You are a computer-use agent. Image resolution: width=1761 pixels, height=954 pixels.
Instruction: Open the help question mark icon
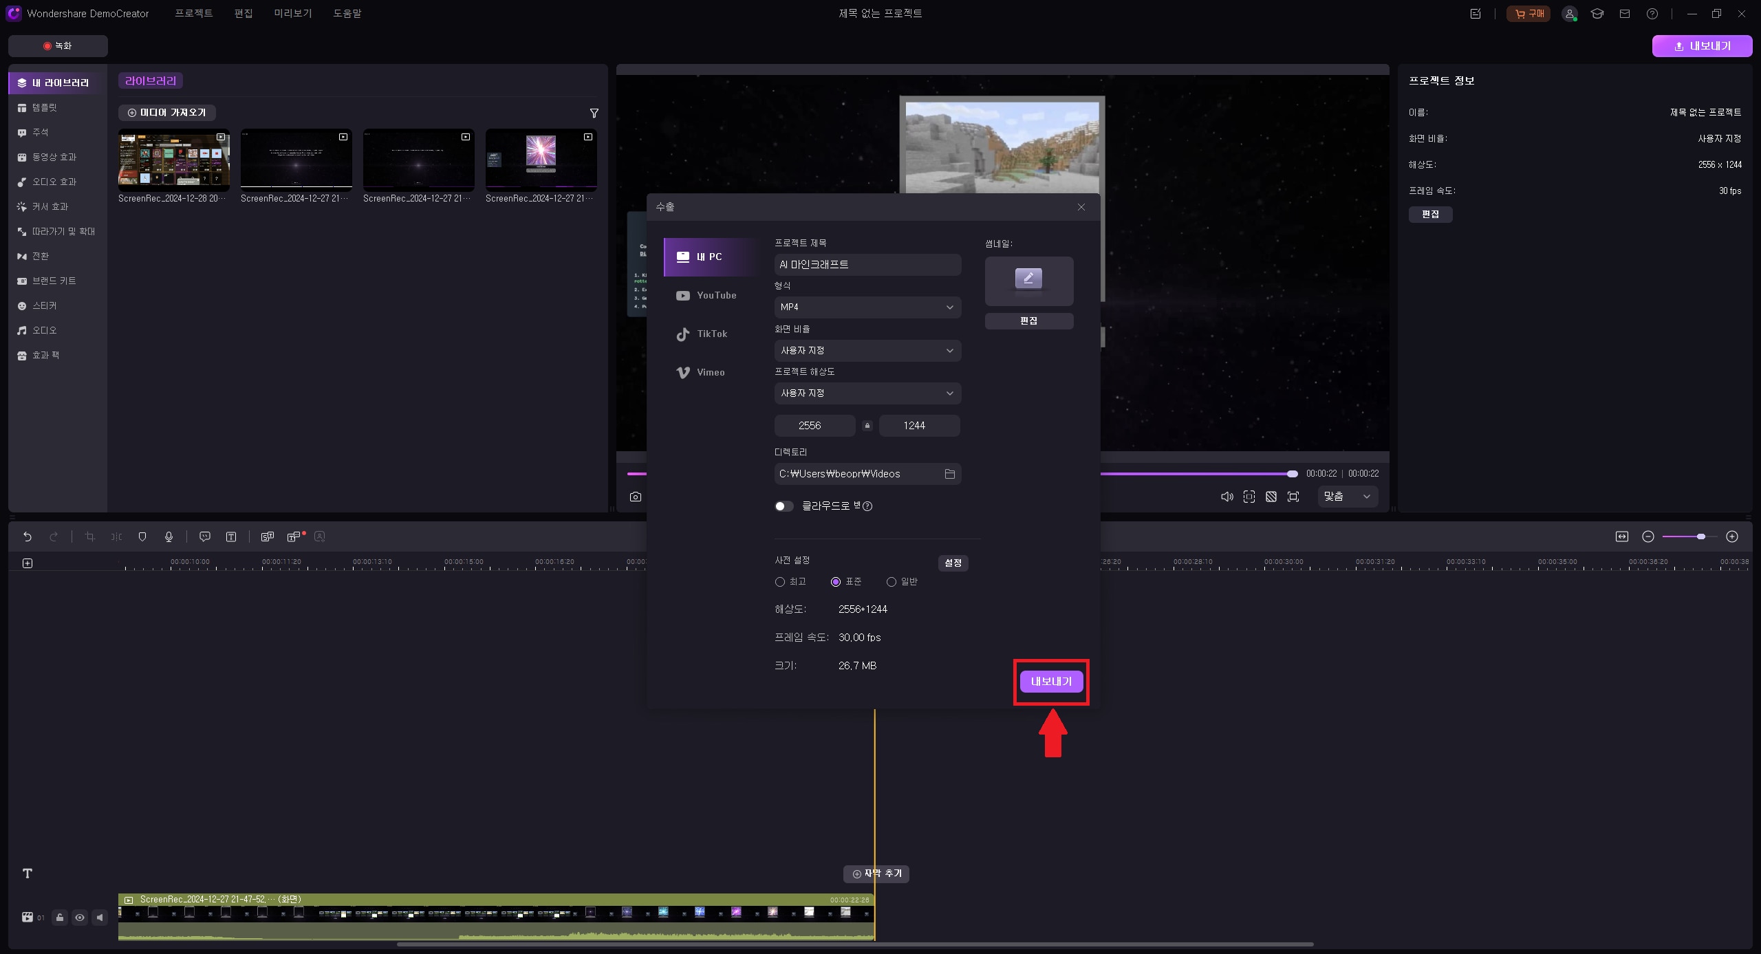point(1652,14)
